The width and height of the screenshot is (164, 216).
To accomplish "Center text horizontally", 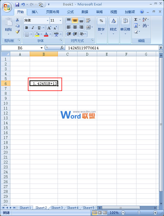I will [75, 27].
